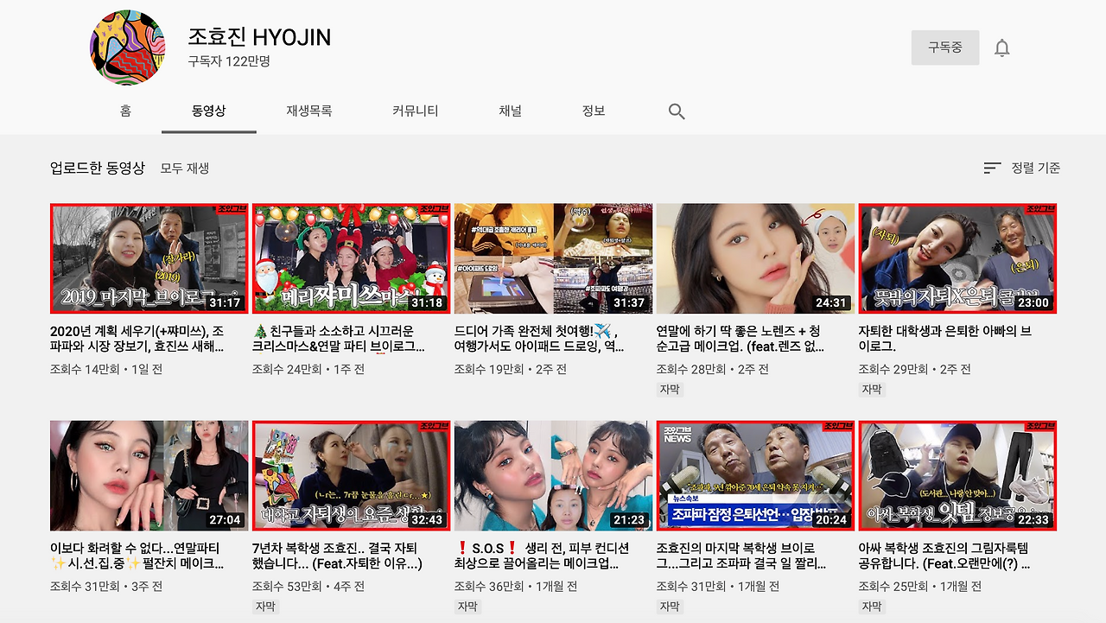Click 자막 badge under the S.O.S video
The image size is (1106, 623).
pos(467,607)
